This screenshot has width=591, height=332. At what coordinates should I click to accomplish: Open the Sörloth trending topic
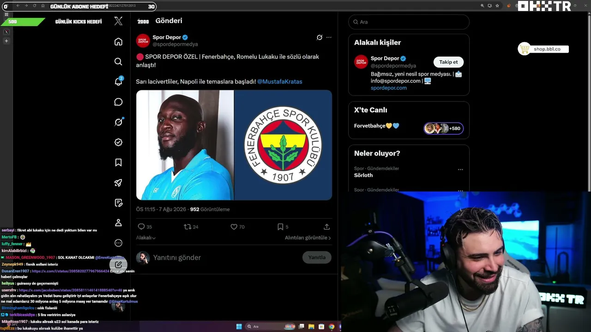(x=363, y=175)
